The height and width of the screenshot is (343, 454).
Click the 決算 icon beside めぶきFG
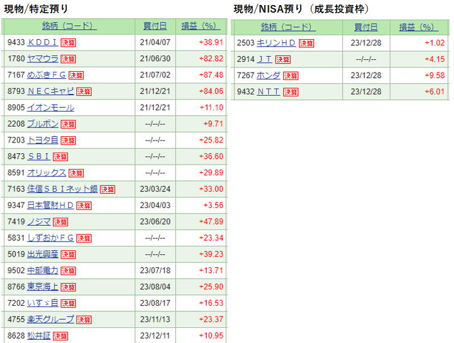coord(76,75)
